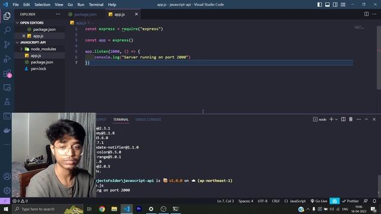Open the Docker whale view
The image size is (381, 214).
(x=7, y=130)
